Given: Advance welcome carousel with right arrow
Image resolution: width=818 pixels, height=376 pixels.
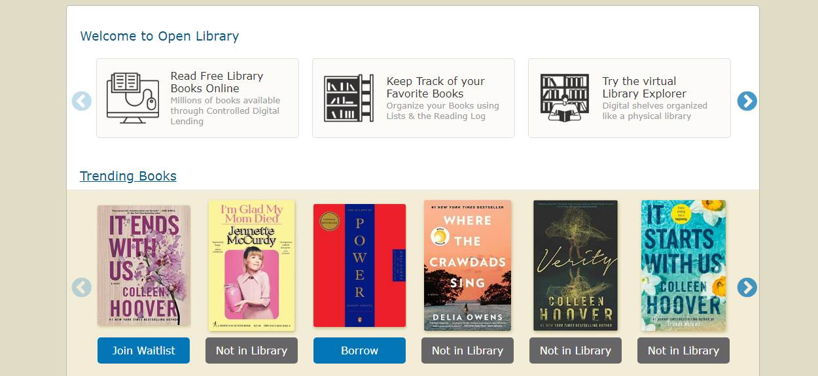Looking at the screenshot, I should (747, 101).
